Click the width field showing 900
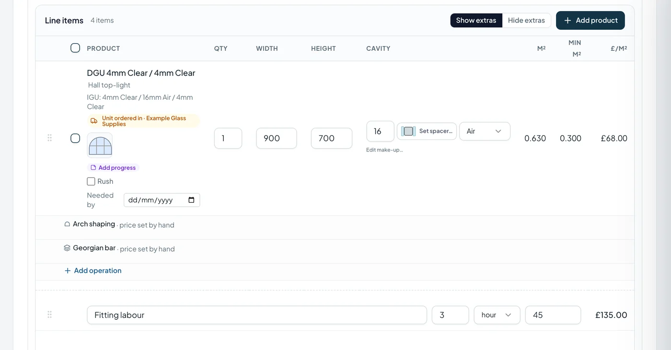The width and height of the screenshot is (671, 350). point(277,138)
